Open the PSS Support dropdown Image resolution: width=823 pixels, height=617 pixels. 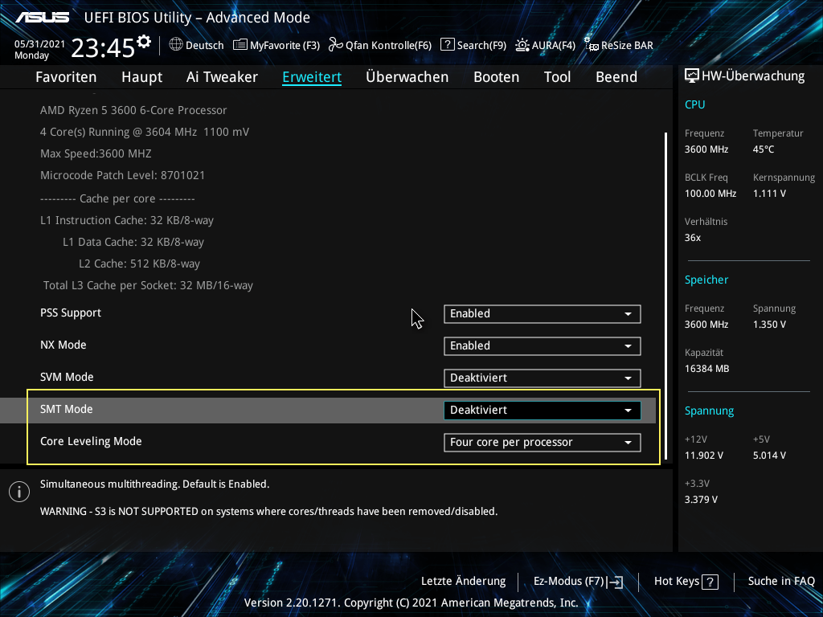542,313
